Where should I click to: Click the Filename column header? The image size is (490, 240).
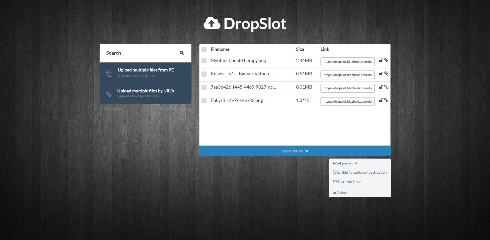tap(220, 49)
